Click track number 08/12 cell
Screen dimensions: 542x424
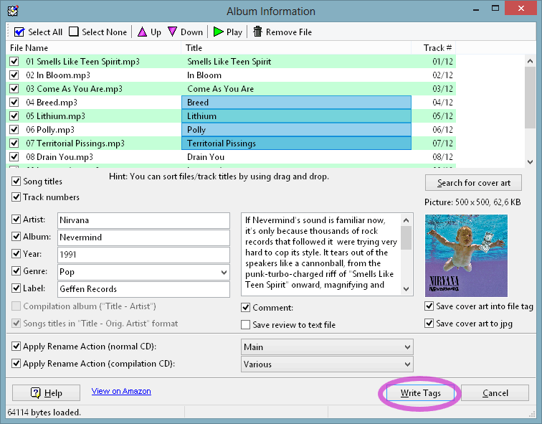pyautogui.click(x=434, y=157)
